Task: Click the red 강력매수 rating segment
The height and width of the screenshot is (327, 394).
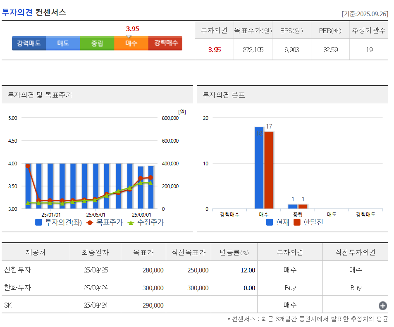Action: (x=165, y=43)
